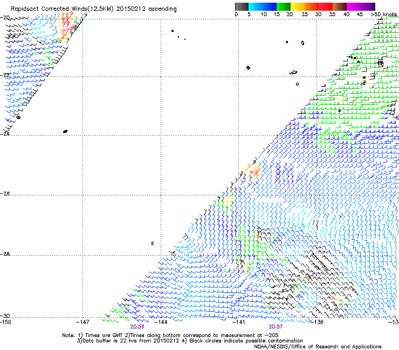The height and width of the screenshot is (350, 399).
Task: Click the '20150212 ascending' text in the title
Action: click(146, 9)
